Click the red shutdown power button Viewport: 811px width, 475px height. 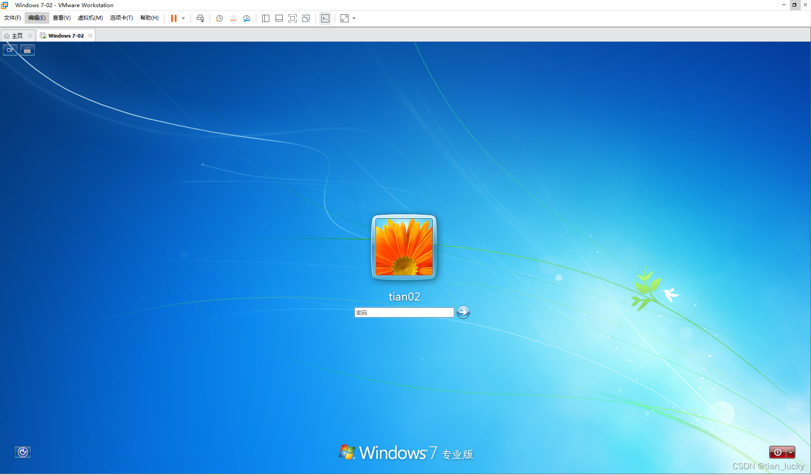777,452
